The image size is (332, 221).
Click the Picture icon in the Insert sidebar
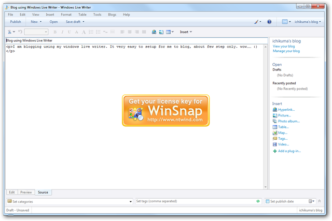pyautogui.click(x=275, y=115)
